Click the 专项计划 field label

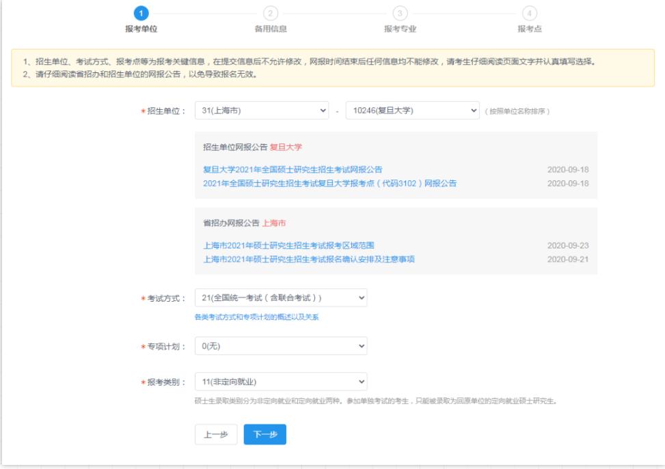163,347
